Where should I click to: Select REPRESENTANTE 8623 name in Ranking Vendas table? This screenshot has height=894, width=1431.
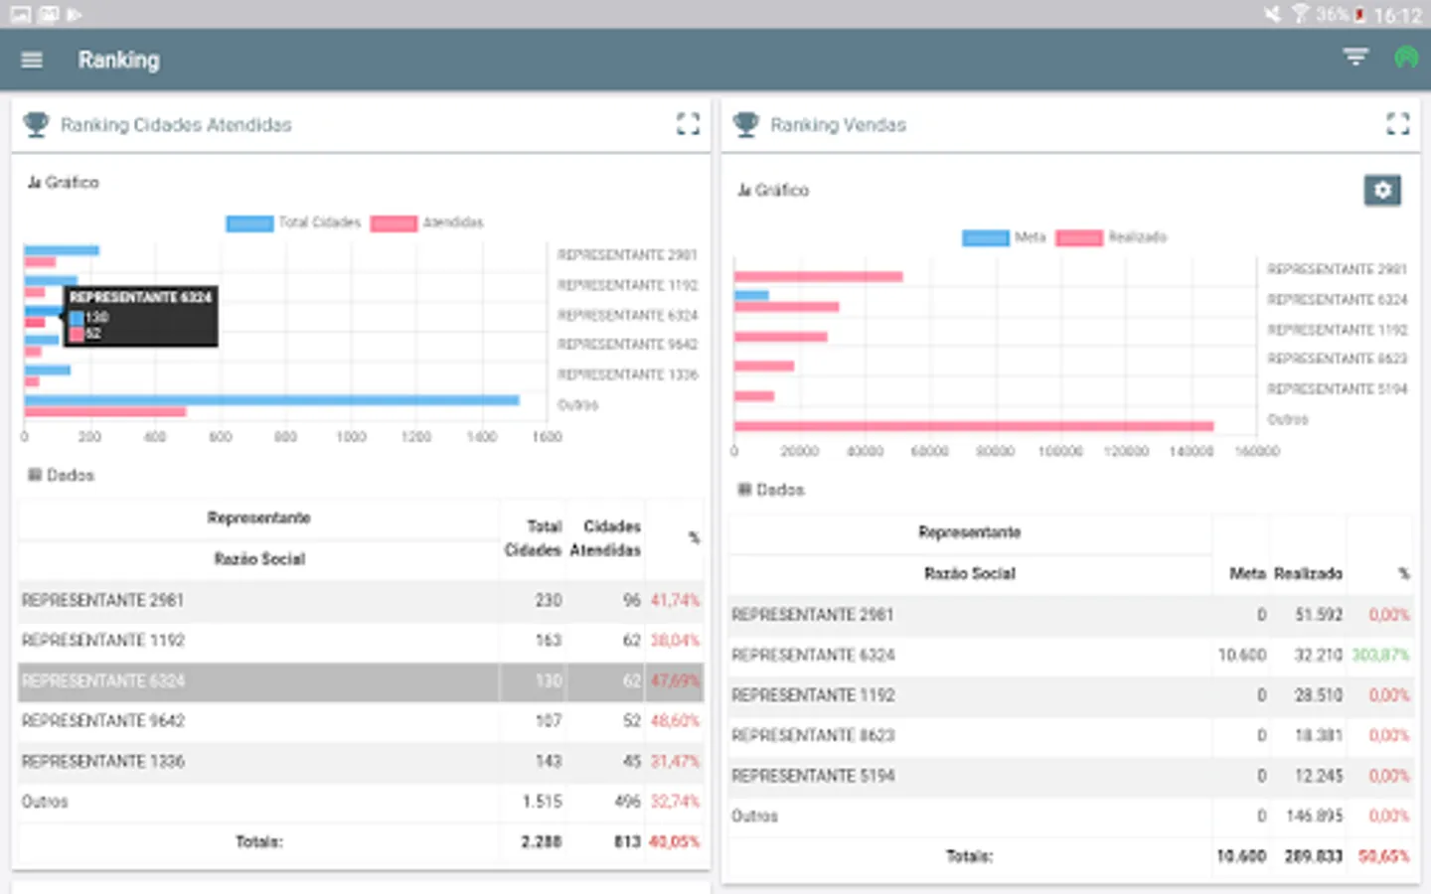[x=813, y=736]
